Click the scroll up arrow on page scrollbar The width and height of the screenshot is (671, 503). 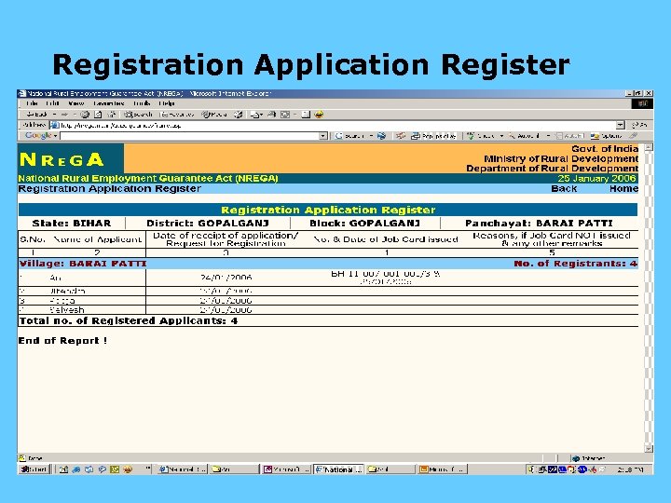point(649,147)
